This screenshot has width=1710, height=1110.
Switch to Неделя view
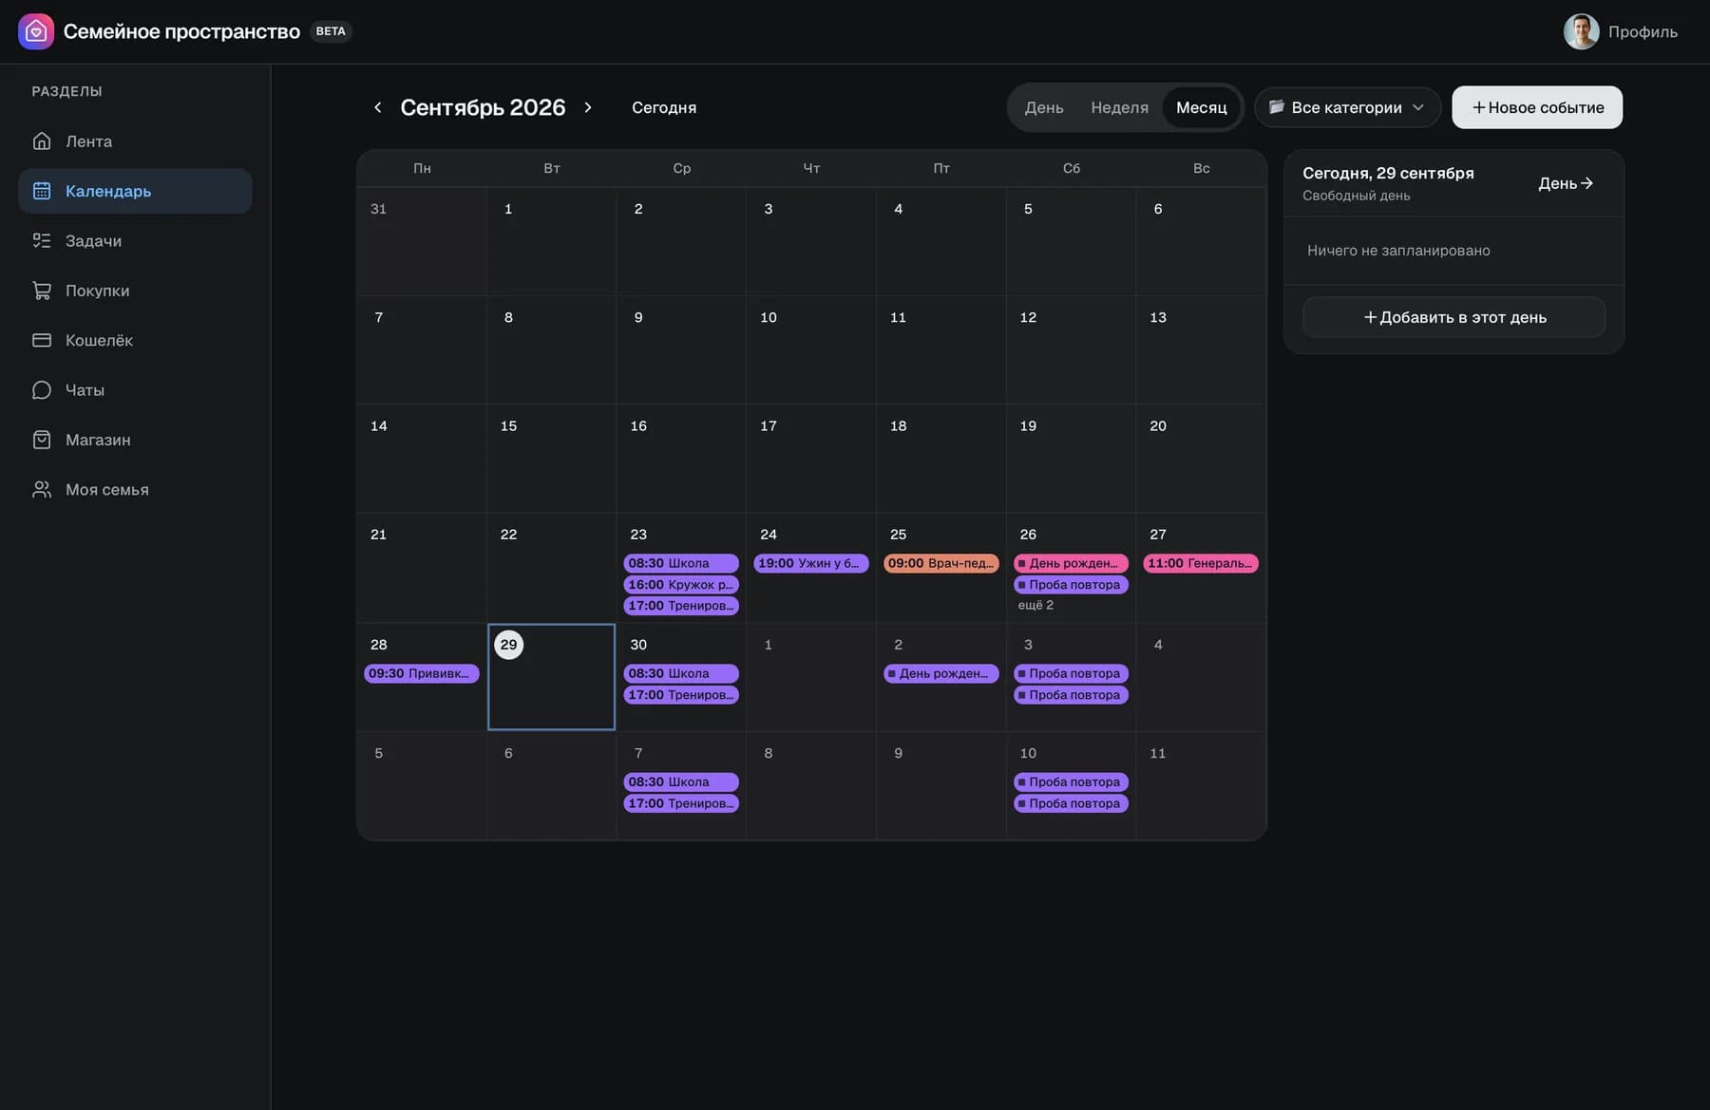pos(1119,107)
